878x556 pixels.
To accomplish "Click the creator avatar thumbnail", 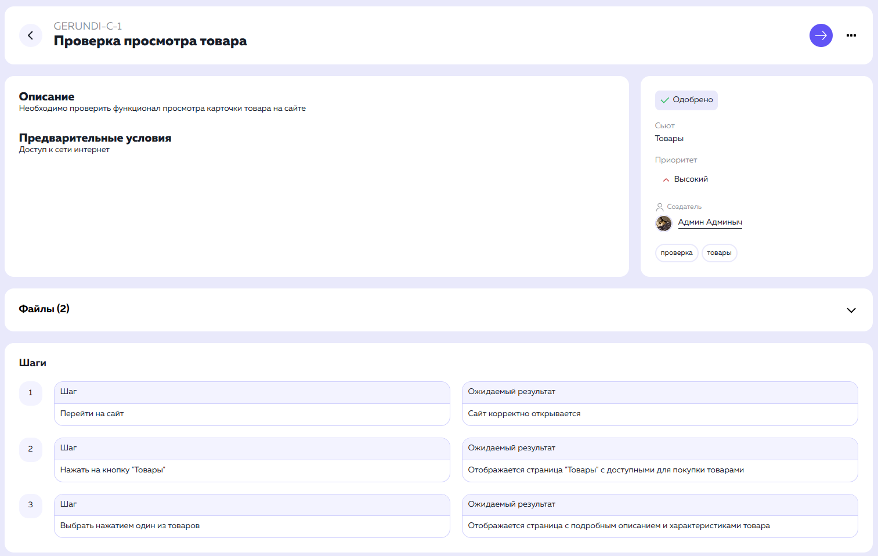I will [663, 223].
